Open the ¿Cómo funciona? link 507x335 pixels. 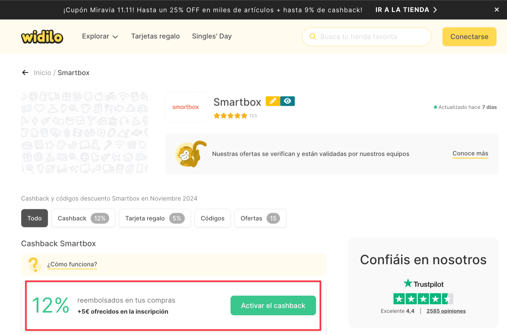(x=72, y=264)
